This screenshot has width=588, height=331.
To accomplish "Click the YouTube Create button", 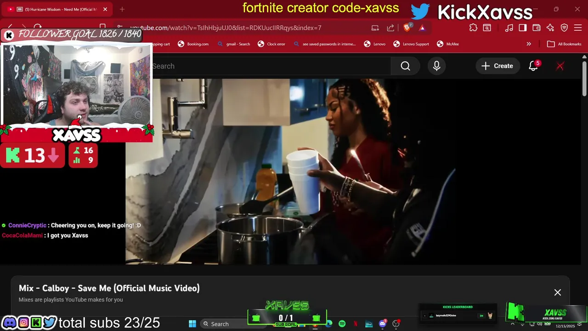I will (x=497, y=66).
